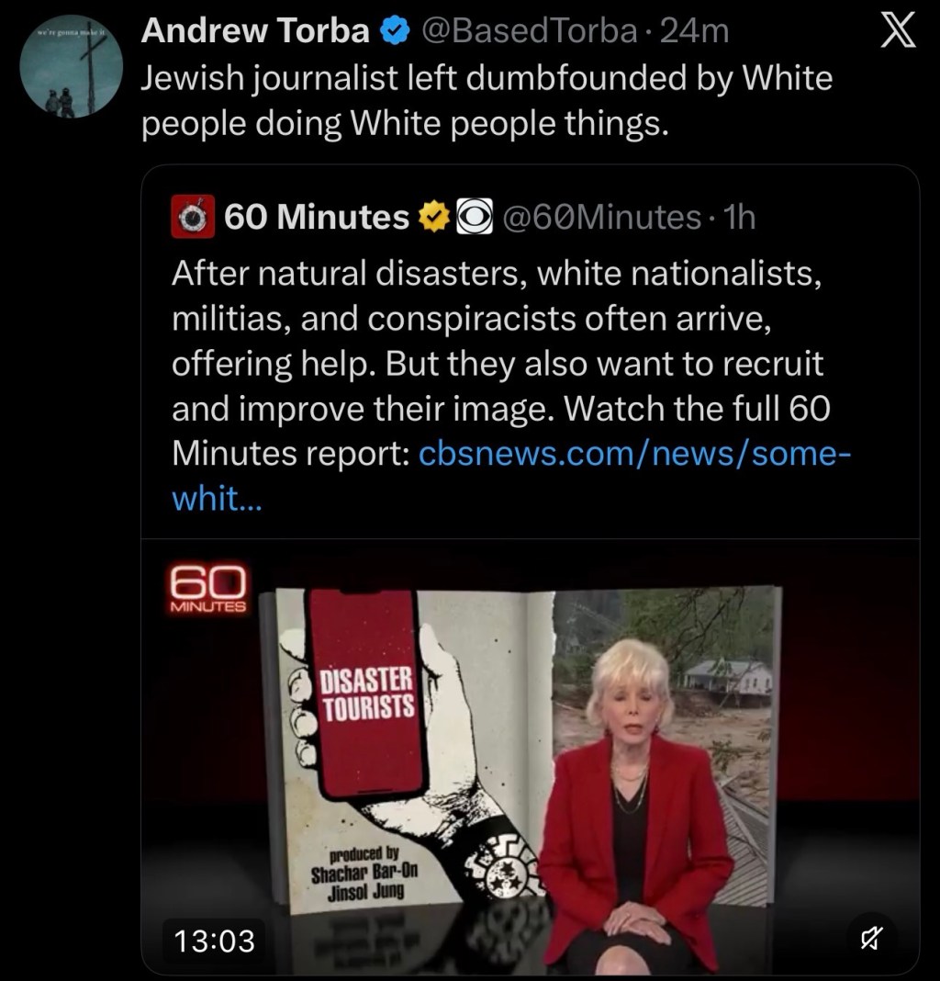Open the @BasedTorba handle
This screenshot has width=940, height=981.
click(x=530, y=30)
